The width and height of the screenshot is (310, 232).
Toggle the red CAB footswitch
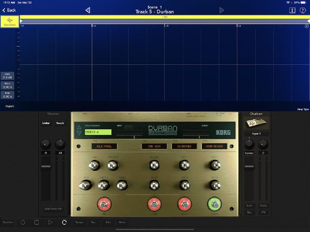(x=154, y=204)
